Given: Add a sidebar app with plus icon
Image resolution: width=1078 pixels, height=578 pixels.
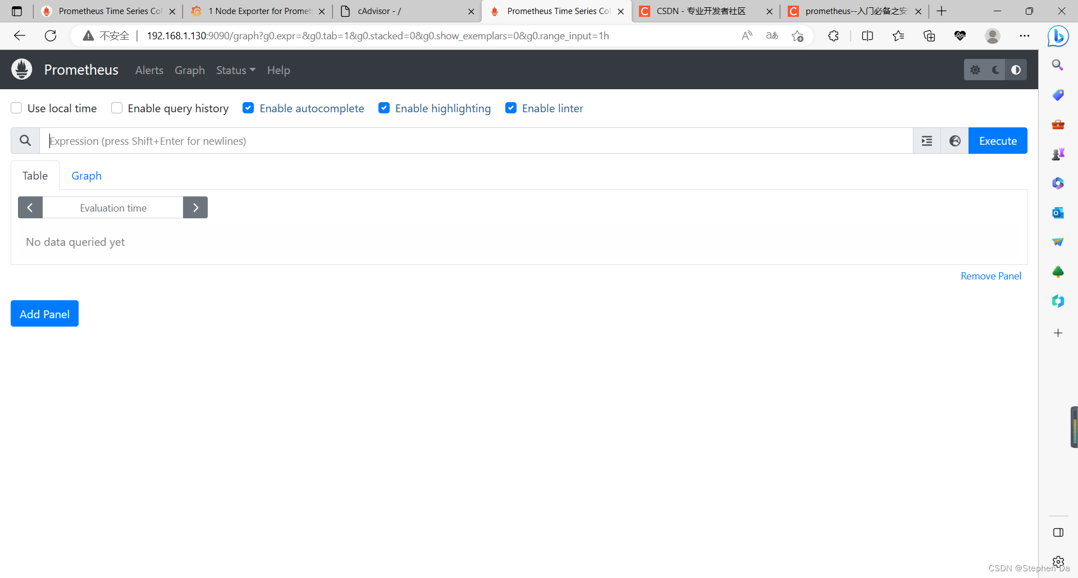Looking at the screenshot, I should tap(1058, 333).
